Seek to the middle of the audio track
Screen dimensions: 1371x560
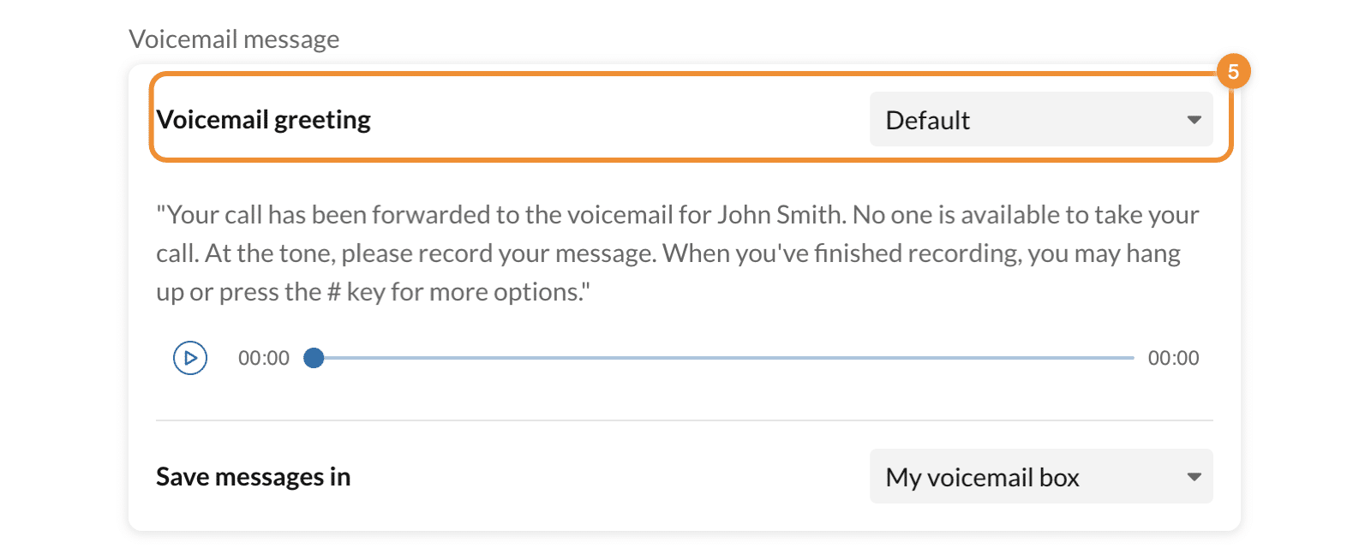(724, 358)
